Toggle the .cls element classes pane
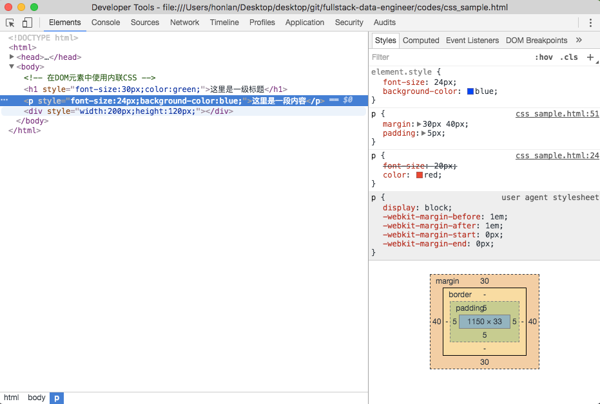The width and height of the screenshot is (600, 404). [x=568, y=57]
